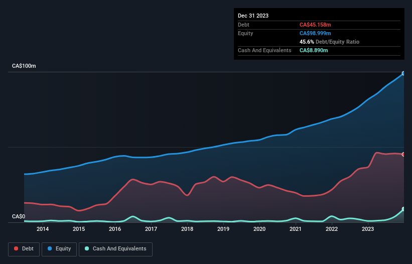Click the CA$45.158m debt value
The image size is (412, 264).
pyautogui.click(x=315, y=25)
